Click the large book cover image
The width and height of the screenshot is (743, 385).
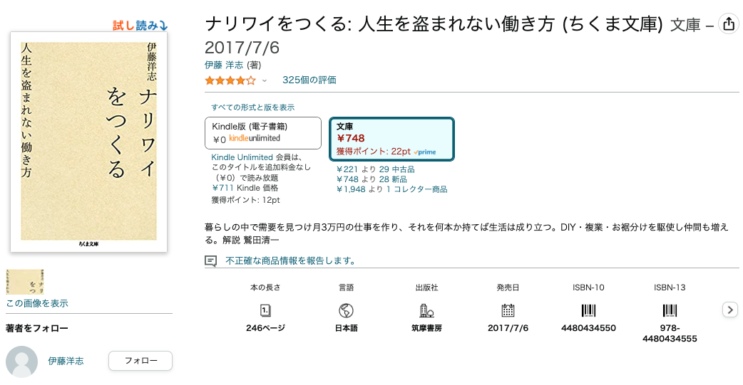coord(89,142)
